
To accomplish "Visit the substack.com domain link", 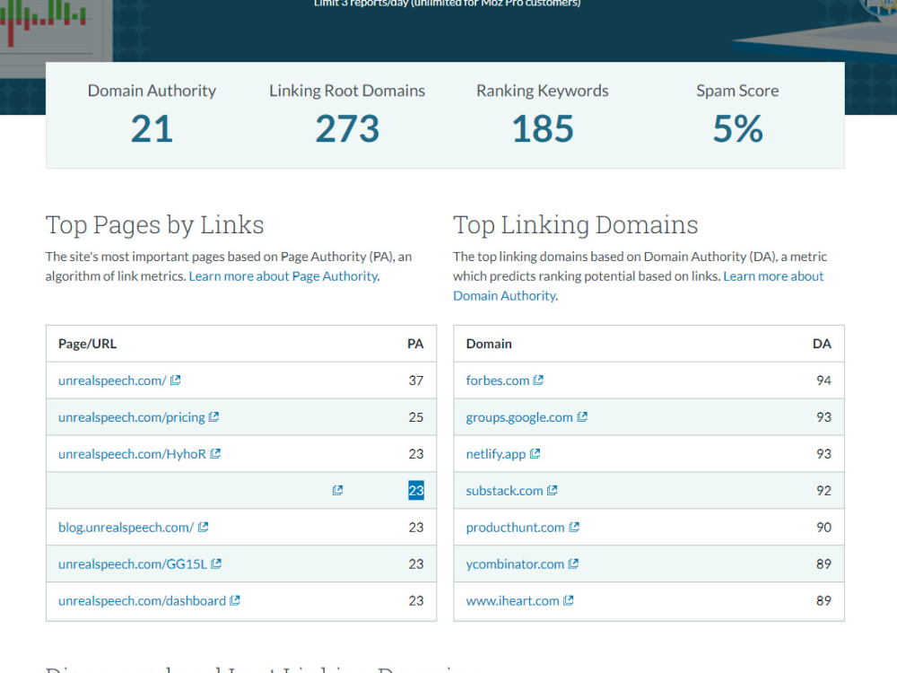I will pyautogui.click(x=504, y=491).
